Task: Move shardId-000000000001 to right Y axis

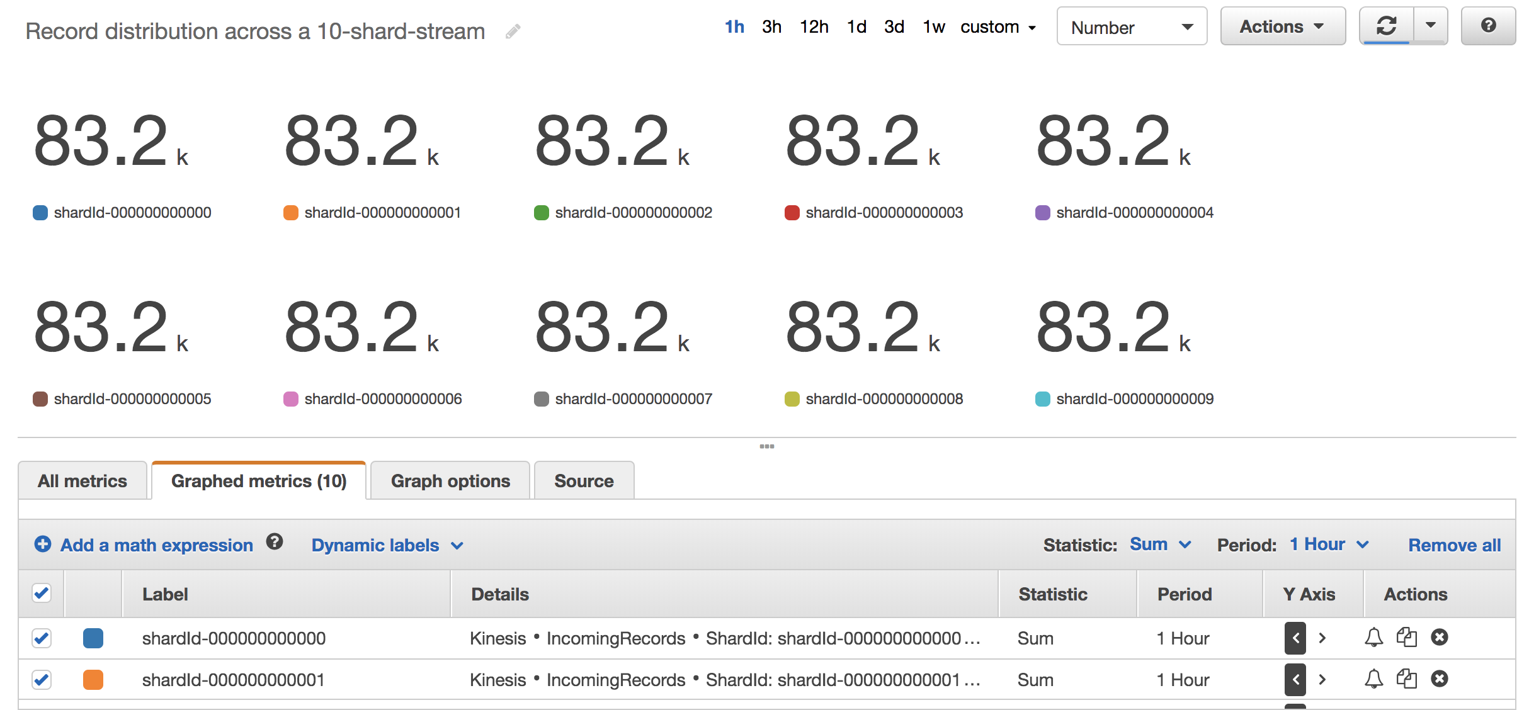Action: point(1322,679)
